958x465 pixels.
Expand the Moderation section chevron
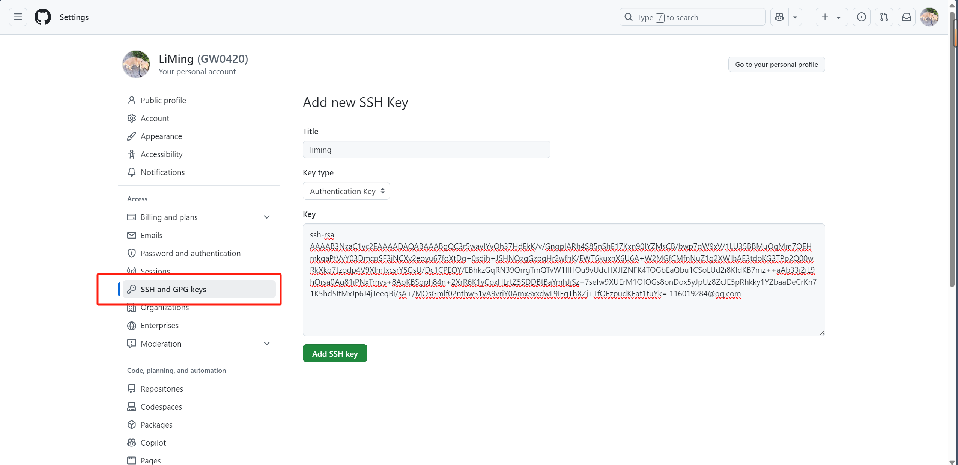(x=267, y=343)
